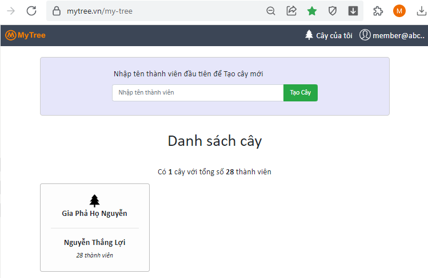The image size is (428, 278).
Task: Click the pine tree icon on card
Action: coord(95,200)
